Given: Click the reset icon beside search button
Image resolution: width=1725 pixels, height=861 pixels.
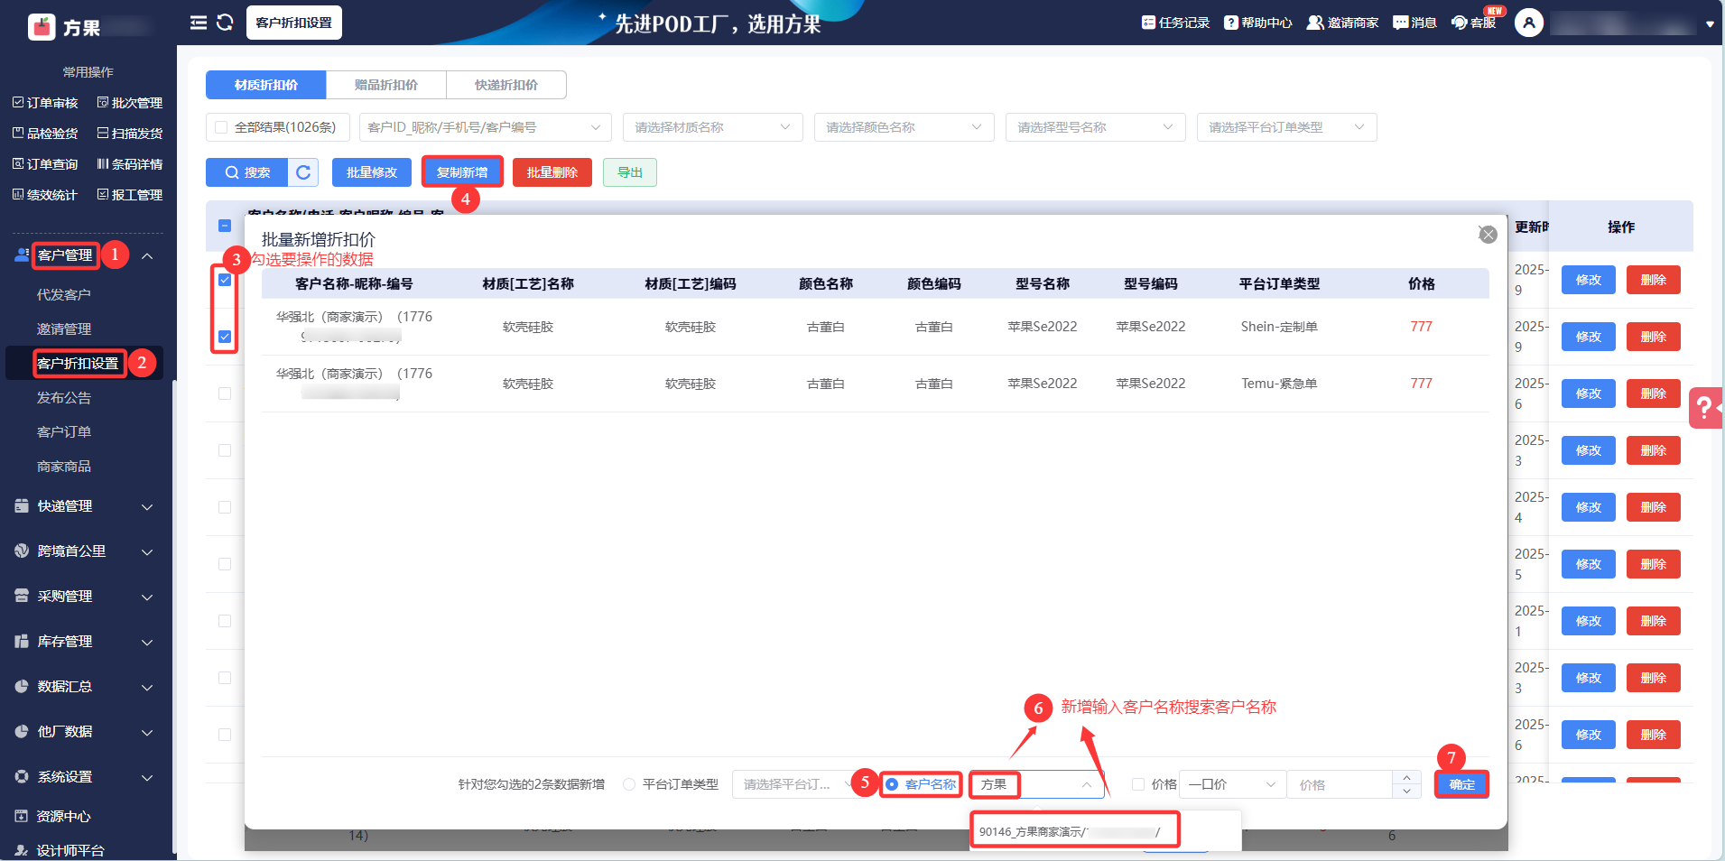Looking at the screenshot, I should pos(303,172).
